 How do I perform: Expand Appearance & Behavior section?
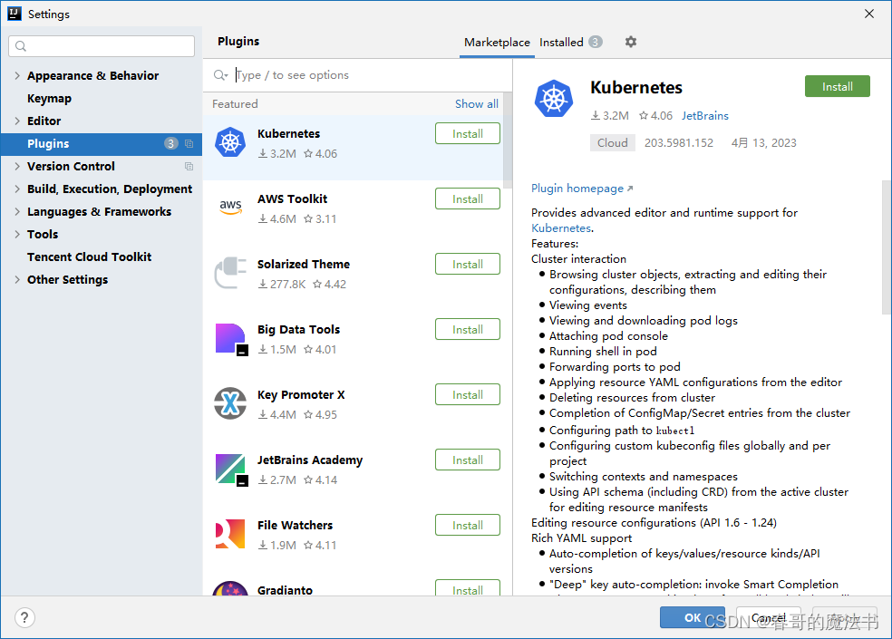point(17,75)
